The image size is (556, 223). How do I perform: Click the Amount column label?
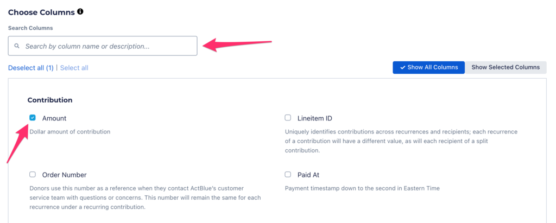[x=54, y=118]
